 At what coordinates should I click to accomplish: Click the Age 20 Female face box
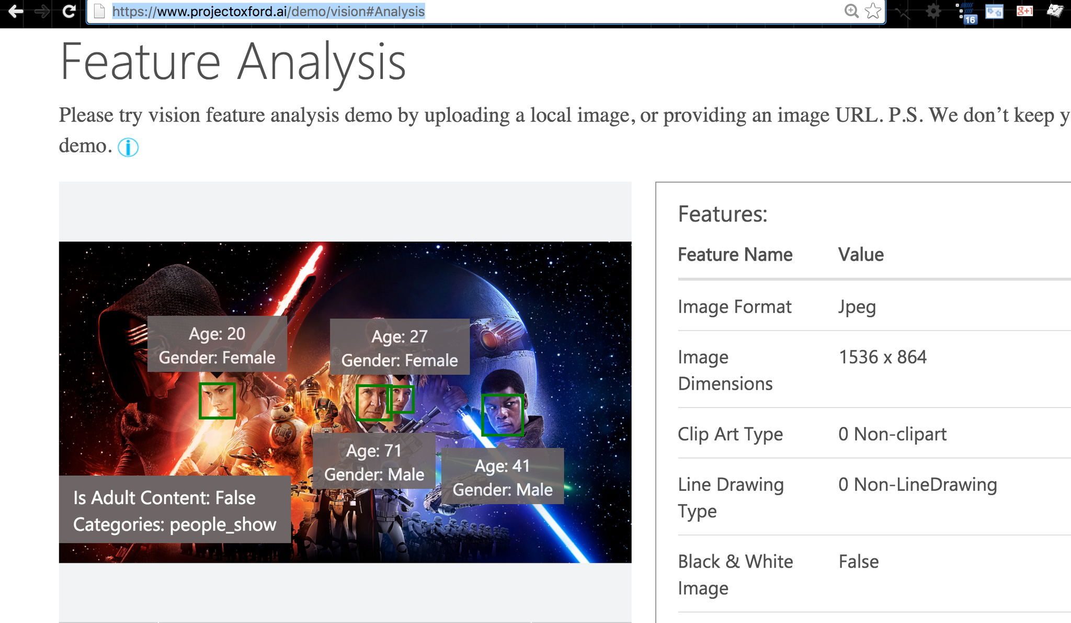[x=217, y=401]
